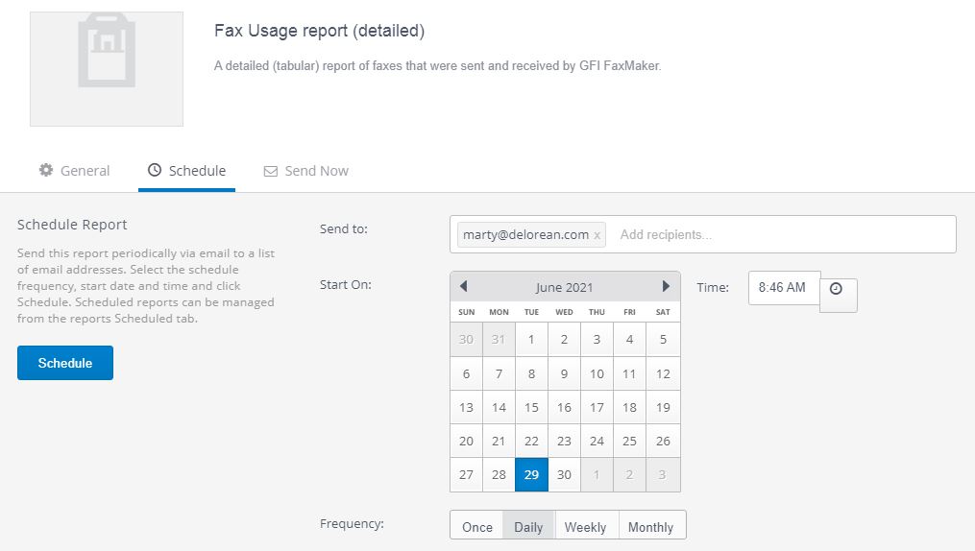975x551 pixels.
Task: Click the envelope icon on Send Now
Action: (x=271, y=172)
